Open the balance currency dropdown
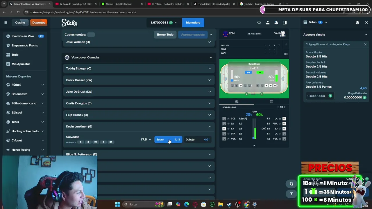This screenshot has width=372, height=209. [164, 23]
